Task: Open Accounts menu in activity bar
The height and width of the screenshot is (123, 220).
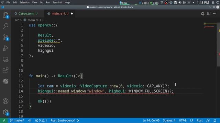Action: pos(5,101)
